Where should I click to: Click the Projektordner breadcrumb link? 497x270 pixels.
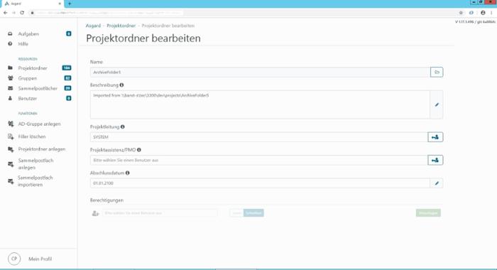coord(121,26)
